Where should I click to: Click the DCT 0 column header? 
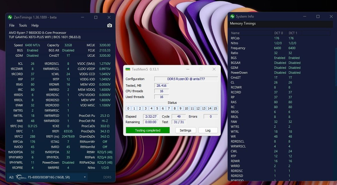tap(280, 33)
